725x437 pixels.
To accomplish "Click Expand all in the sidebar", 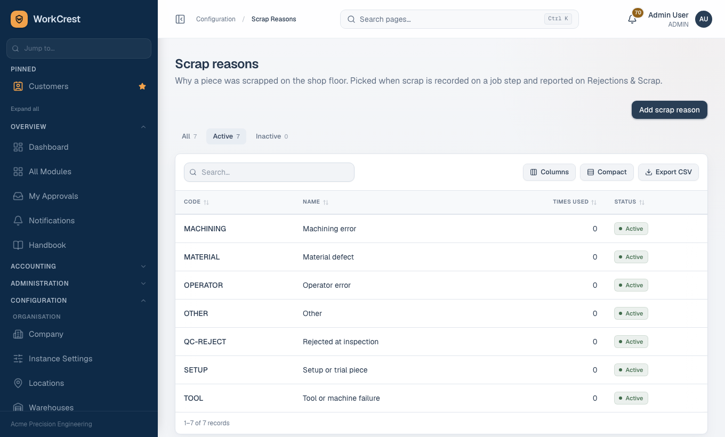I will [25, 109].
